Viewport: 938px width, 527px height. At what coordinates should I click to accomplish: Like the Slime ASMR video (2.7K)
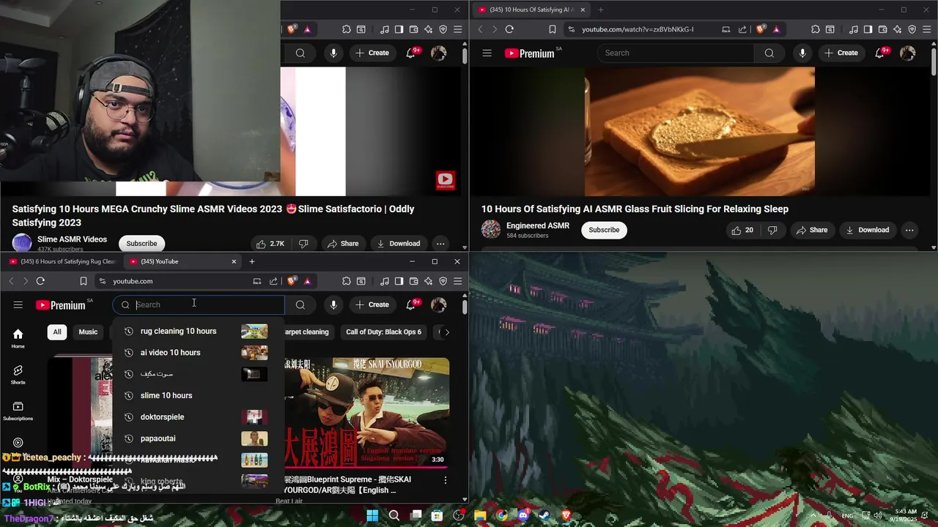[269, 244]
